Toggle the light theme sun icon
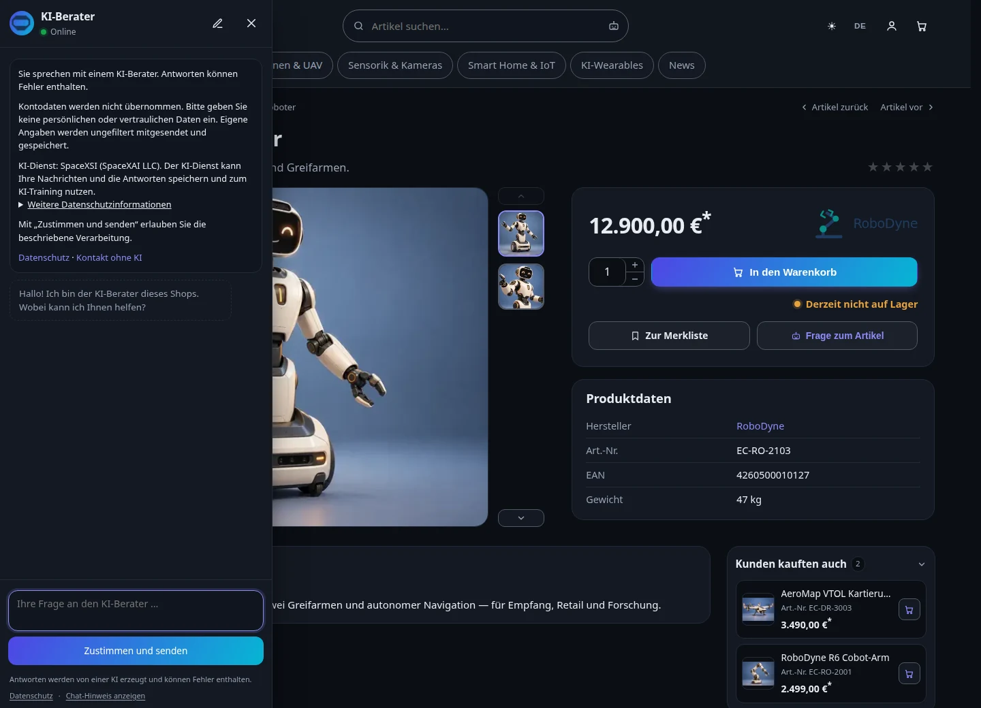Screen dimensions: 981x708 click(832, 26)
